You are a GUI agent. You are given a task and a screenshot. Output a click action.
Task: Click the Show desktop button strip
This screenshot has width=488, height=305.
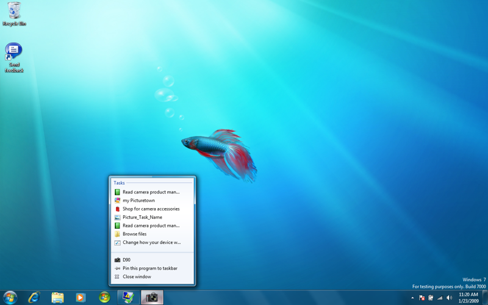point(484,298)
